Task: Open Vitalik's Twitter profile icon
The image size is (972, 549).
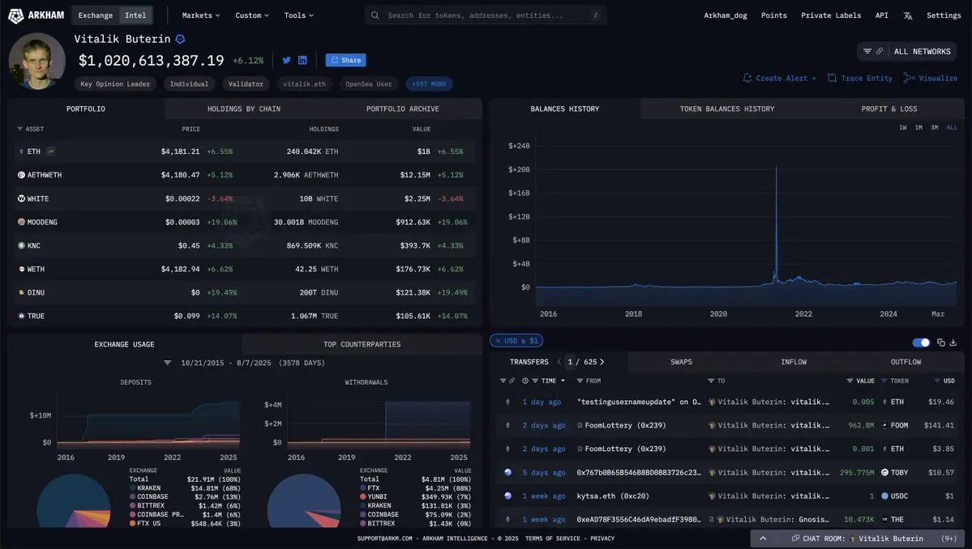Action: coord(286,60)
